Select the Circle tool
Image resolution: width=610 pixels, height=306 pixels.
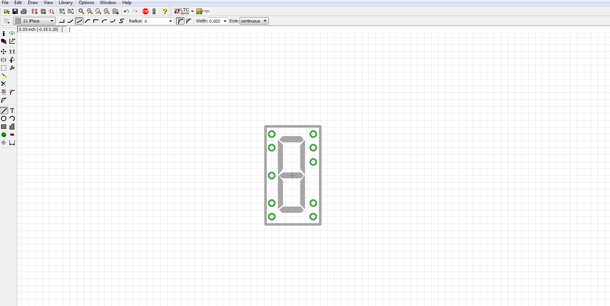click(x=4, y=119)
